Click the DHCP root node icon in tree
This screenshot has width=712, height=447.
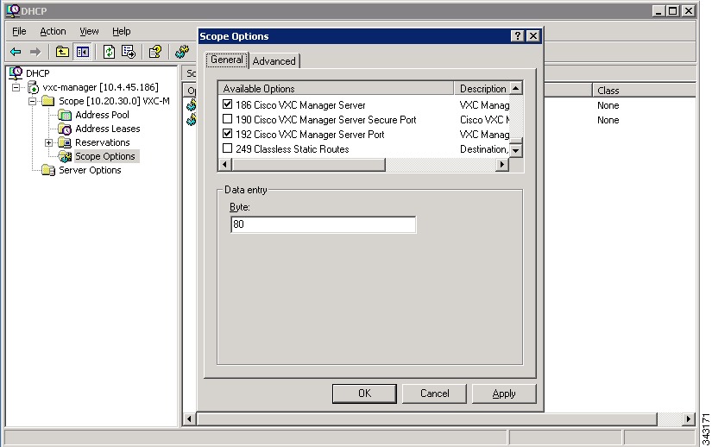[x=16, y=72]
